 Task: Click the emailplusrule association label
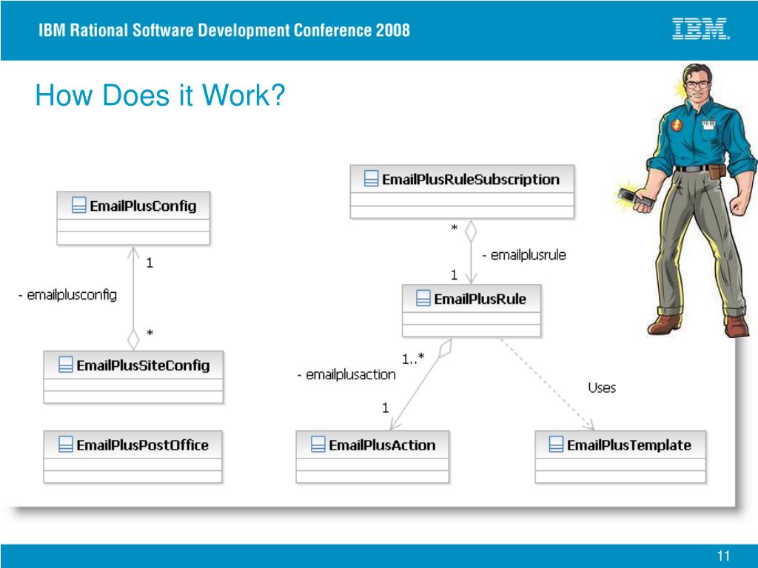(x=524, y=255)
